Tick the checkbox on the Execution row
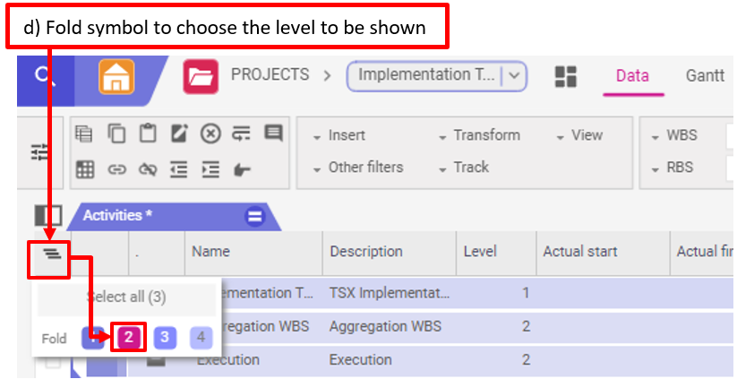 [53, 361]
